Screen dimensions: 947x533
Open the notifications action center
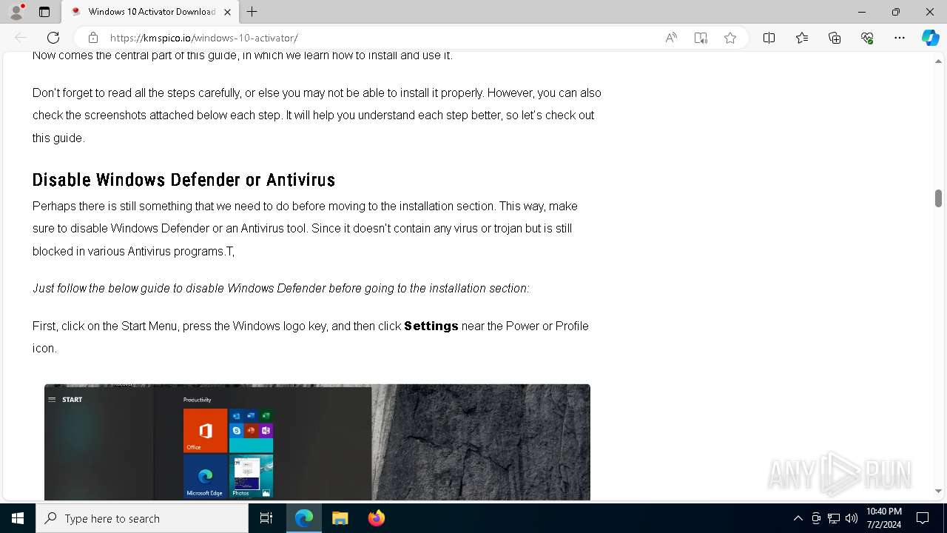tap(923, 518)
